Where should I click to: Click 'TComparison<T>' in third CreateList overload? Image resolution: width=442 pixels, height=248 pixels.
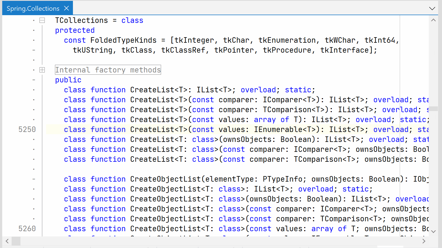(294, 110)
